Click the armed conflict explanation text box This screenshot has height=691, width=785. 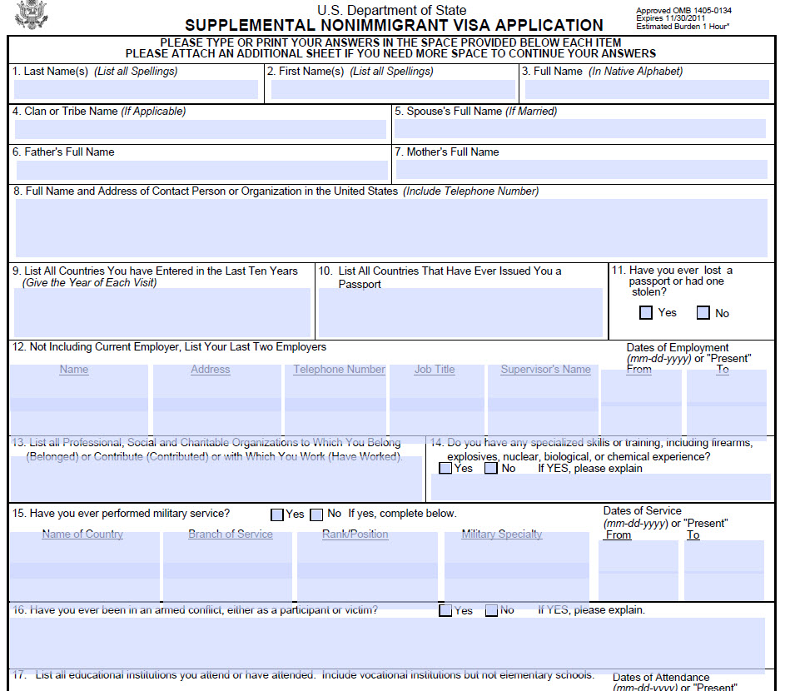pyautogui.click(x=387, y=643)
